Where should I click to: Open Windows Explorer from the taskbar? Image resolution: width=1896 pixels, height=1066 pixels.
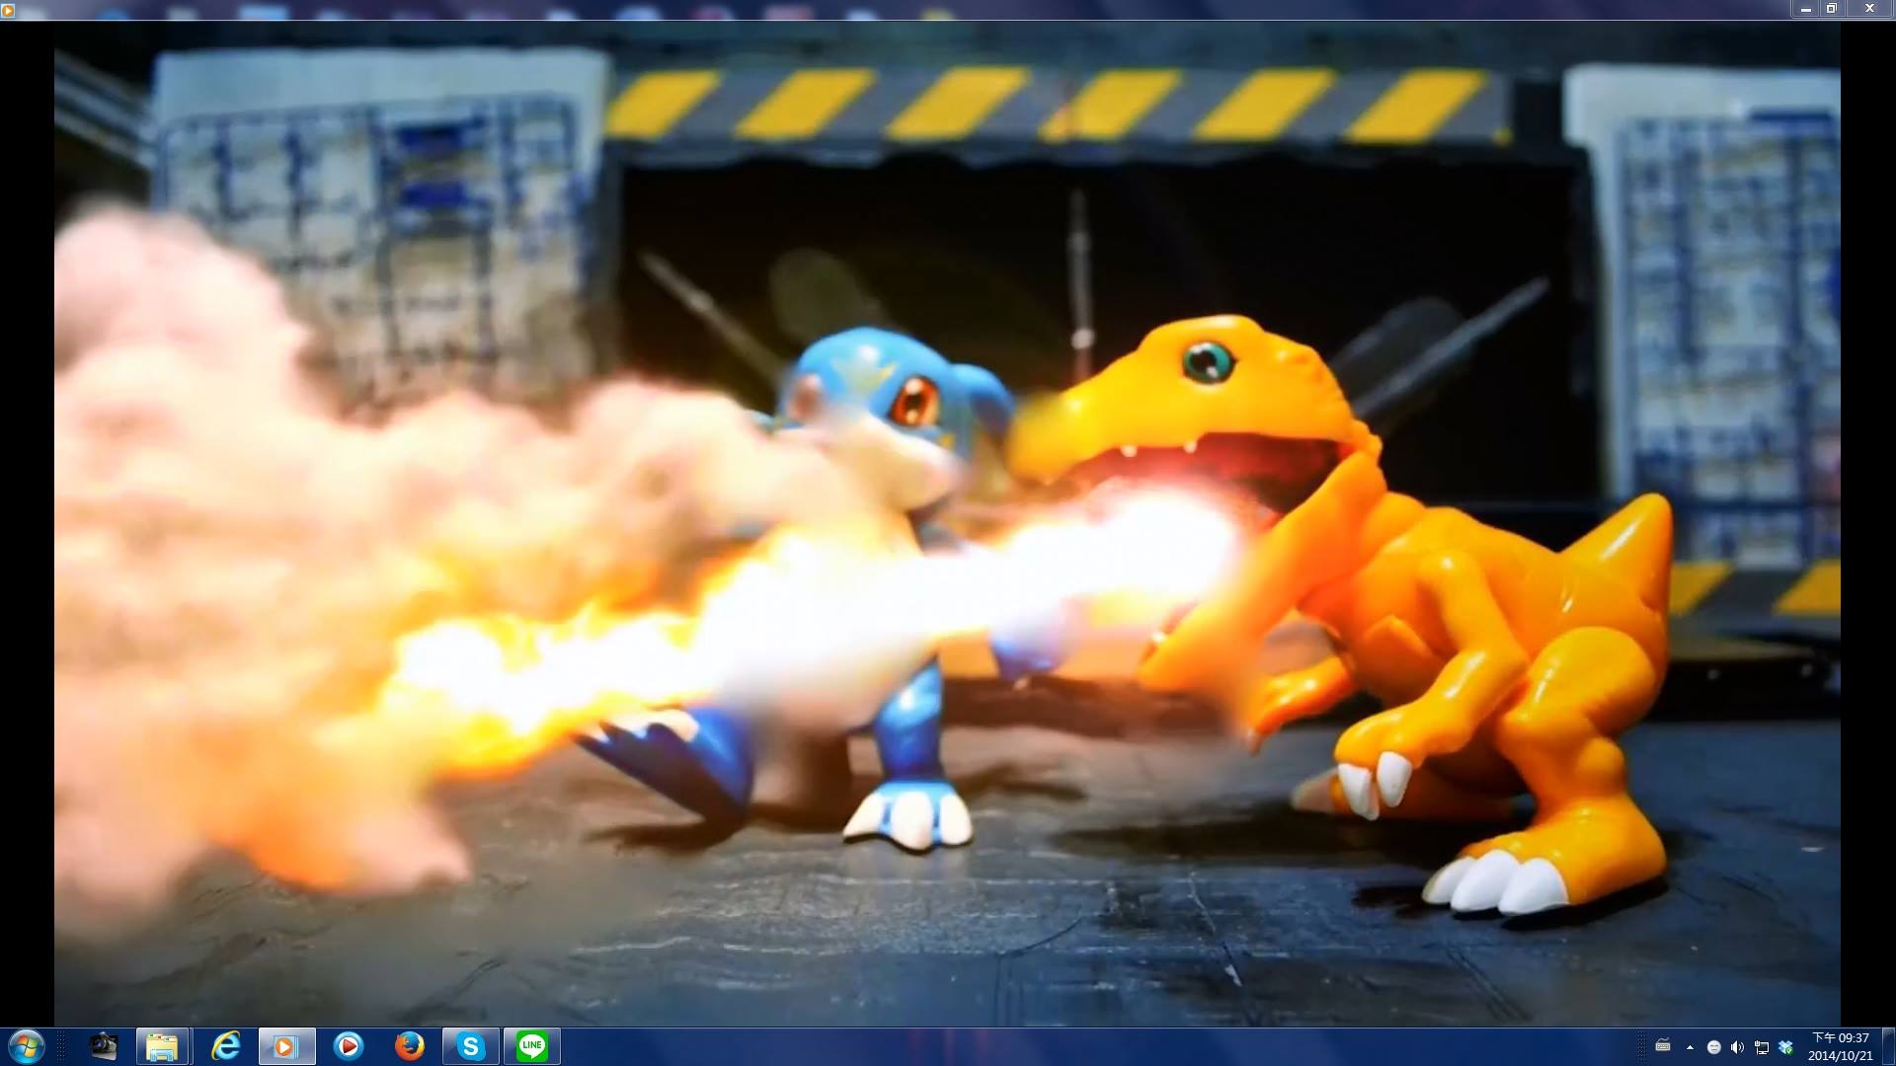(162, 1046)
